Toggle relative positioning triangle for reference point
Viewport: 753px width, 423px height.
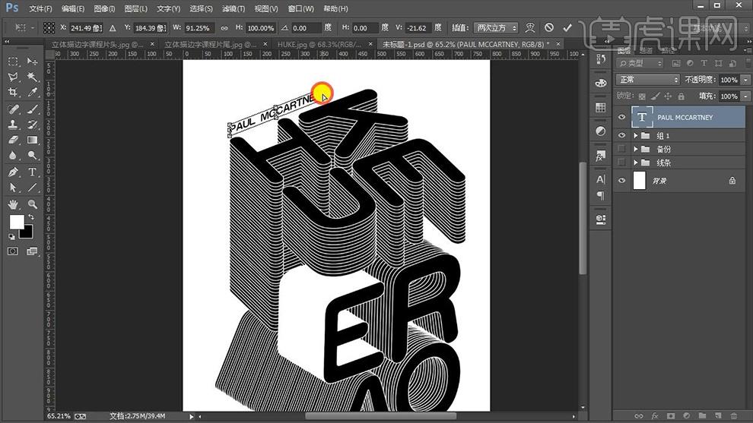click(113, 28)
